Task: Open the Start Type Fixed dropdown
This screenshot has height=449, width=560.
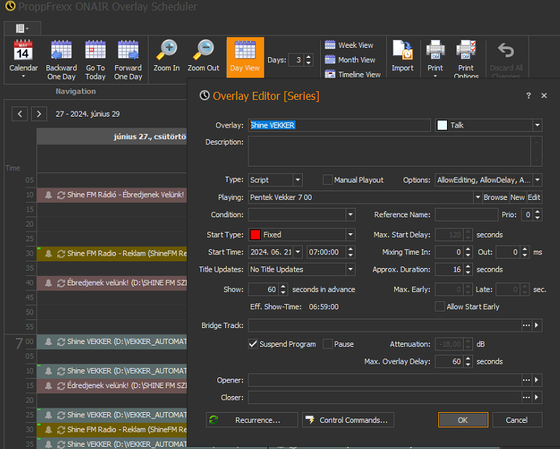Action: click(x=350, y=235)
